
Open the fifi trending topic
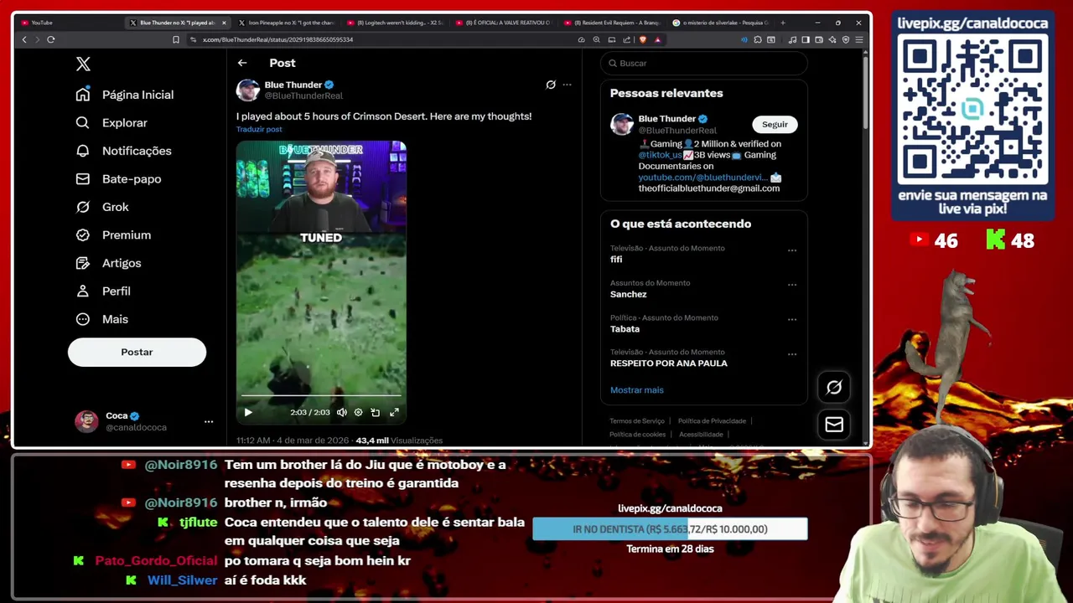click(616, 260)
